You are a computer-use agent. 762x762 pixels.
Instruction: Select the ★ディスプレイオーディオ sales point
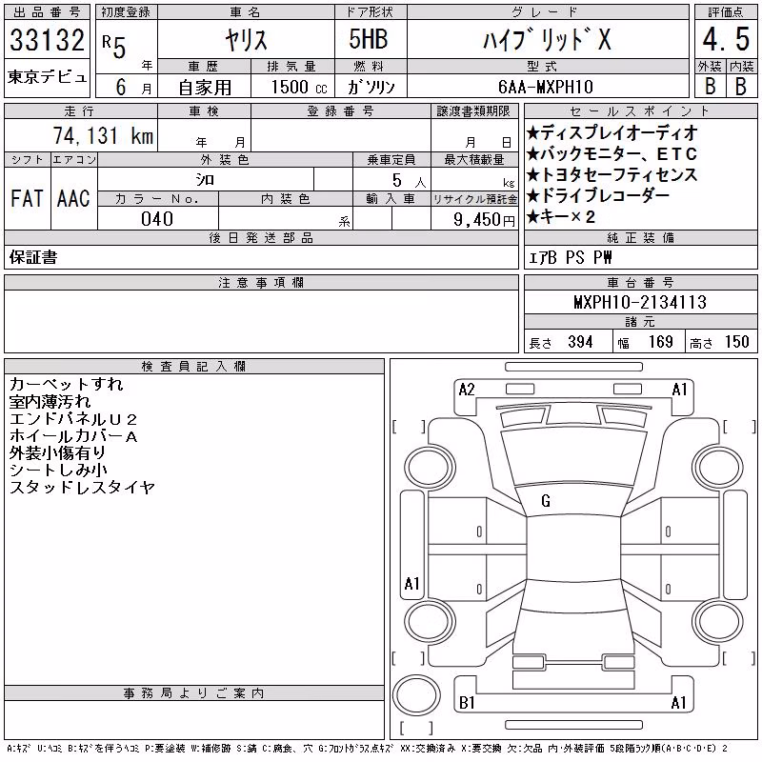click(x=612, y=132)
